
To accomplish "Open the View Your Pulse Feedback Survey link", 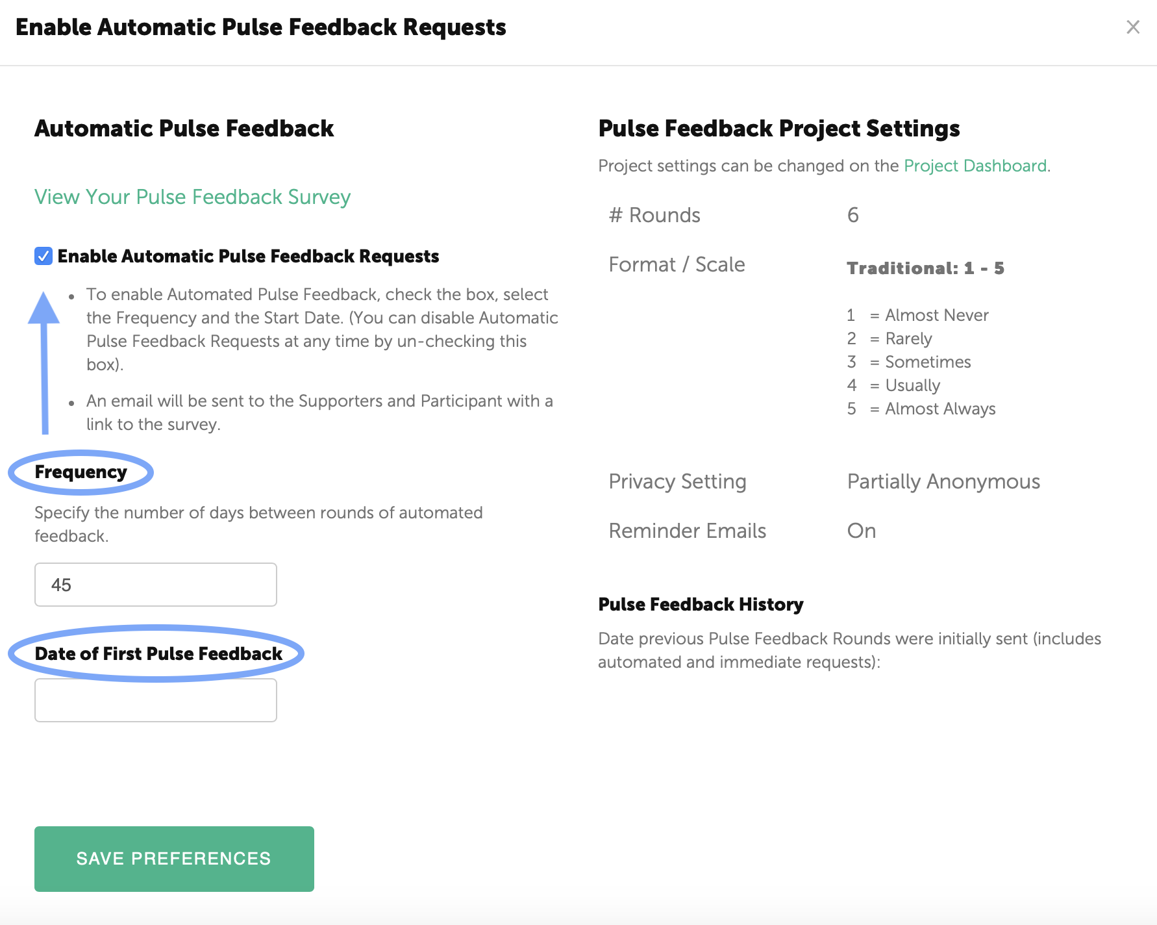I will click(x=192, y=197).
